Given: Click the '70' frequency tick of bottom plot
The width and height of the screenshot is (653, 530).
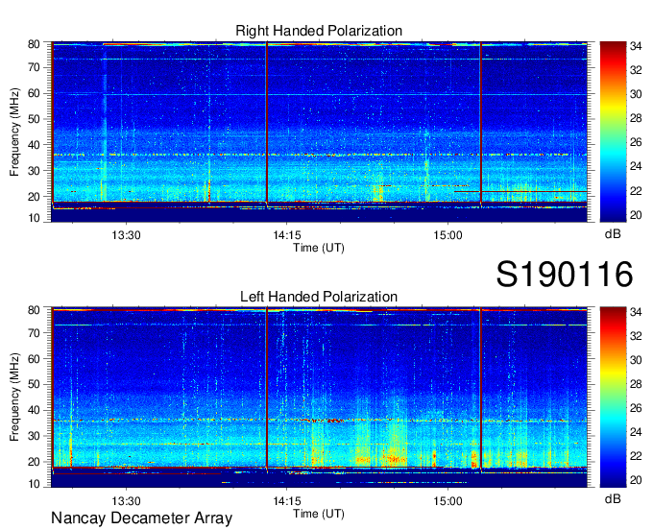Looking at the screenshot, I should [x=34, y=333].
